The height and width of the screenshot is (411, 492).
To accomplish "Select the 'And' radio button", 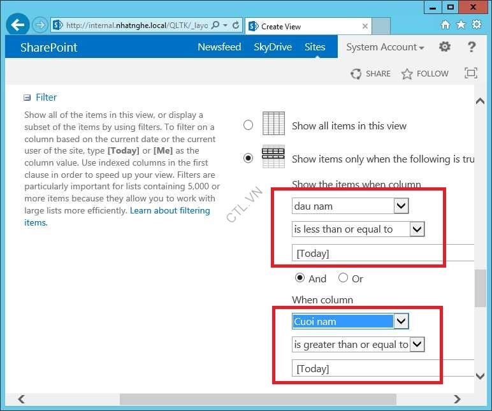I will click(300, 278).
